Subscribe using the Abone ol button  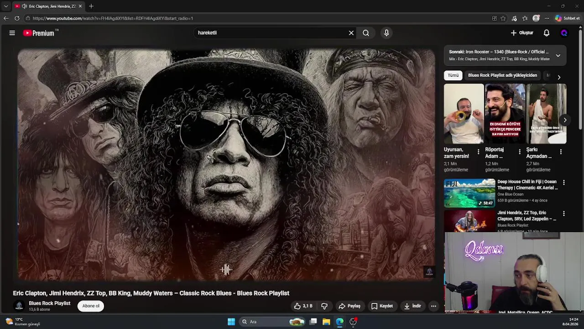(91, 306)
